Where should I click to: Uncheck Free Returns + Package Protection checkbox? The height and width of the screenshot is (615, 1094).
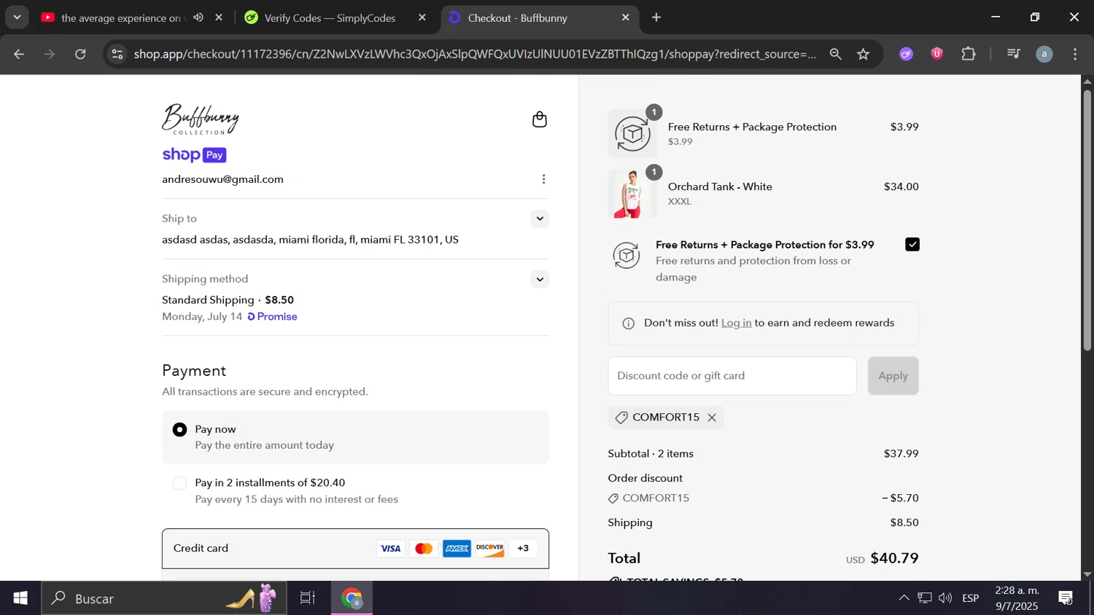click(x=912, y=245)
